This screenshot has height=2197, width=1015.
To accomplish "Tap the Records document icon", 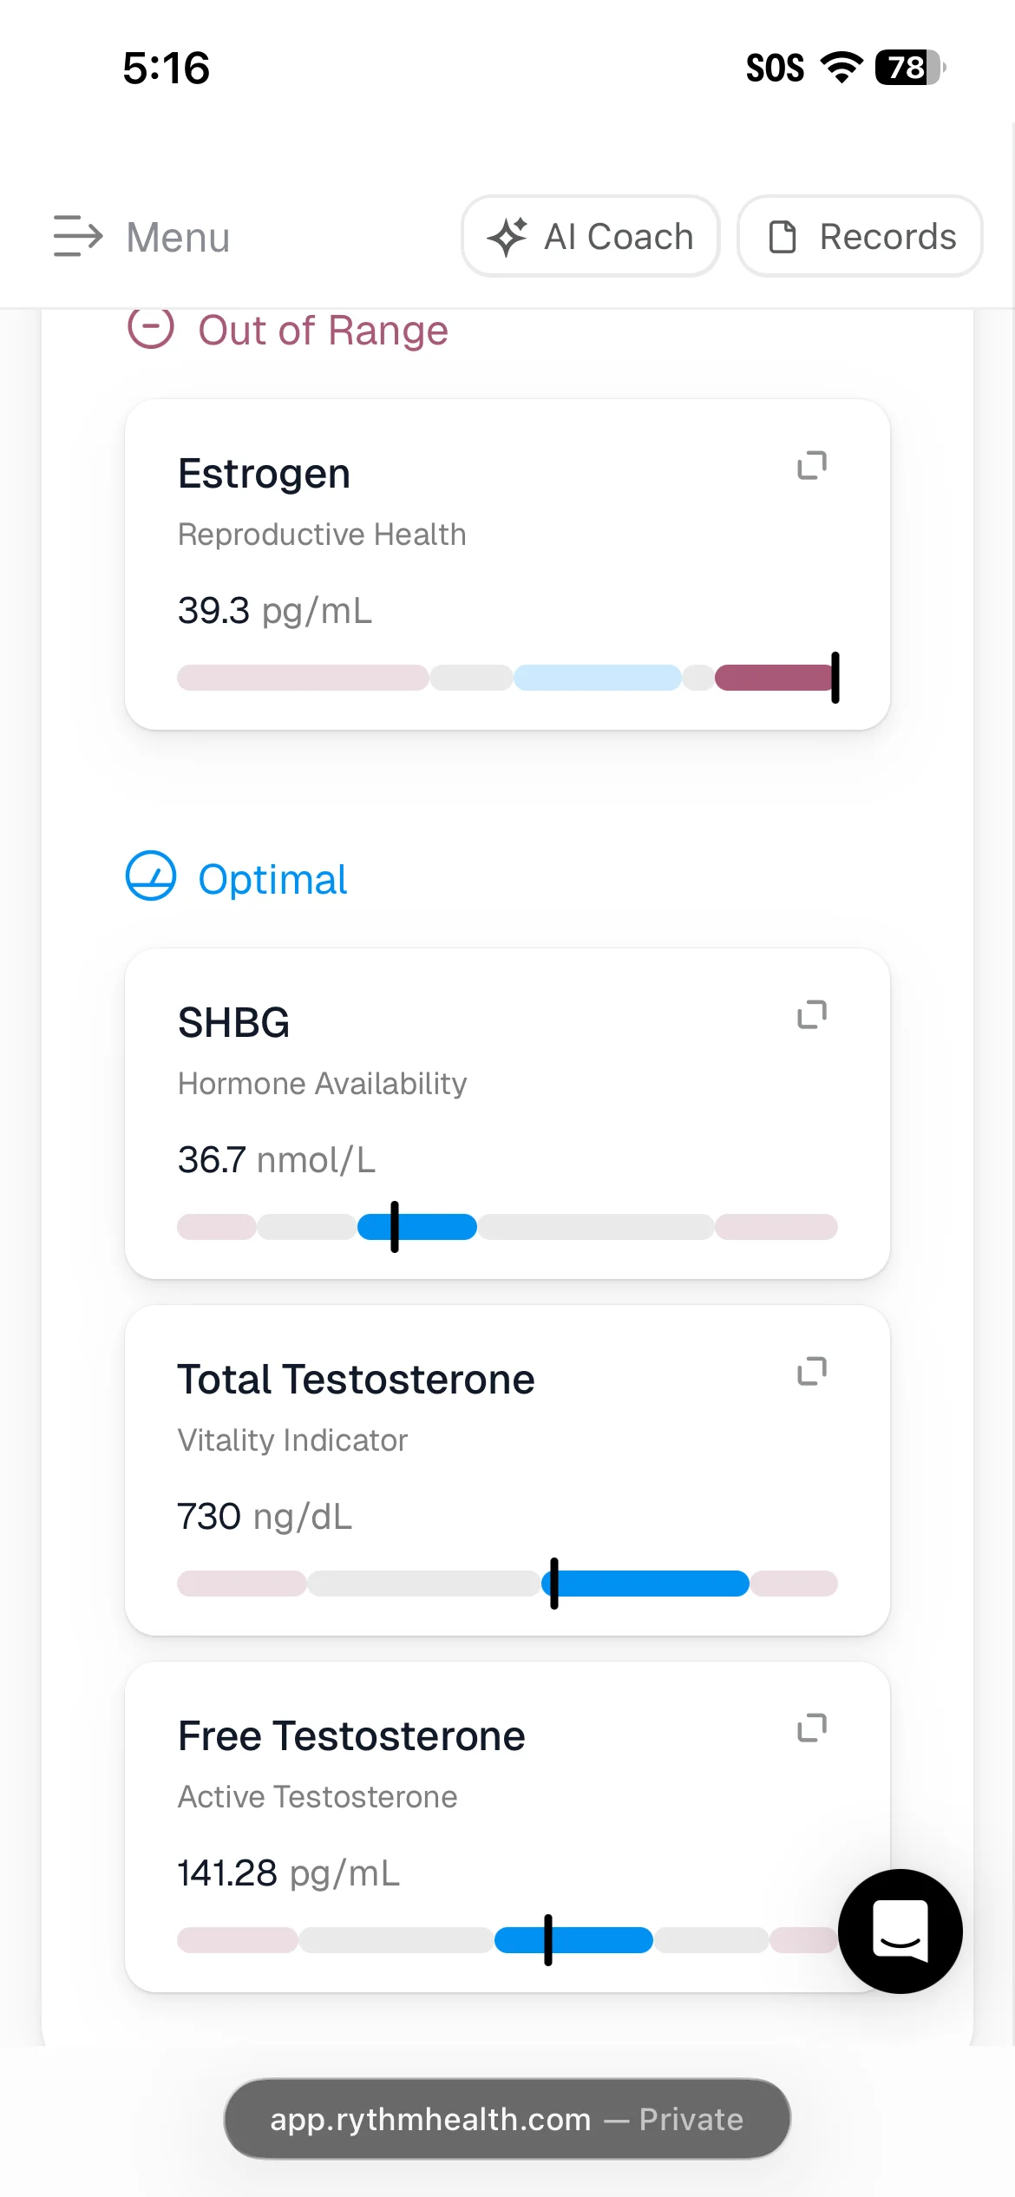I will 783,237.
